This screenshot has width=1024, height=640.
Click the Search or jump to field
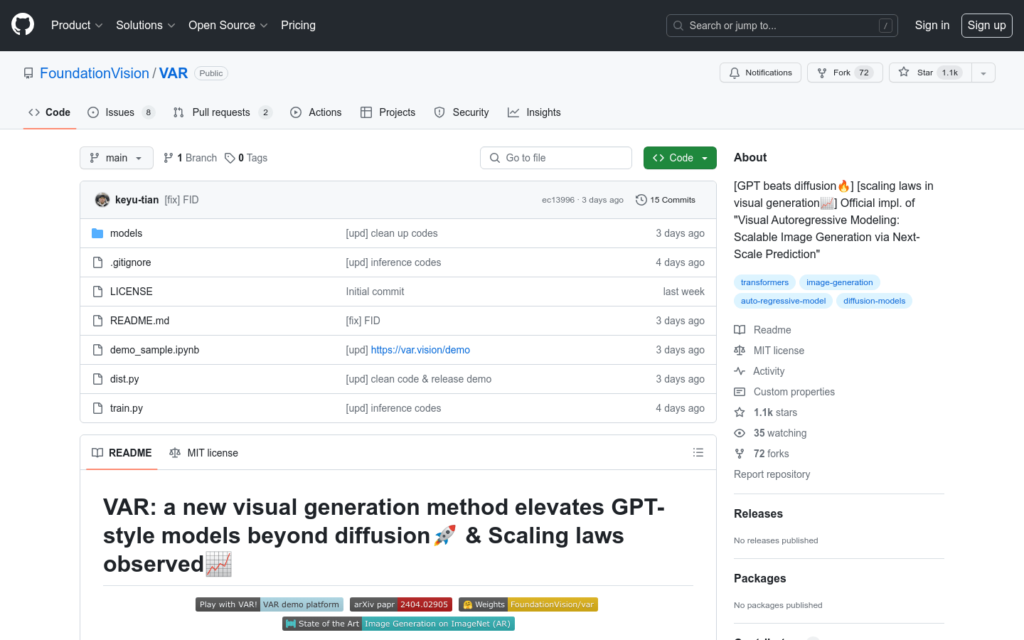pos(782,26)
